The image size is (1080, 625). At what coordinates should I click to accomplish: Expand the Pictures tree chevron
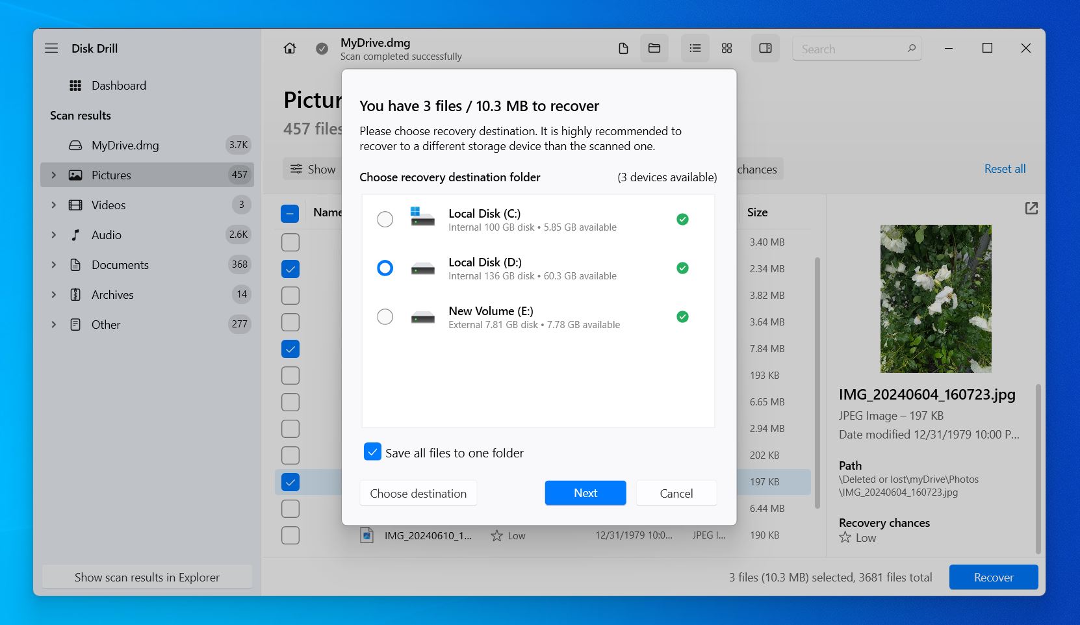coord(54,175)
